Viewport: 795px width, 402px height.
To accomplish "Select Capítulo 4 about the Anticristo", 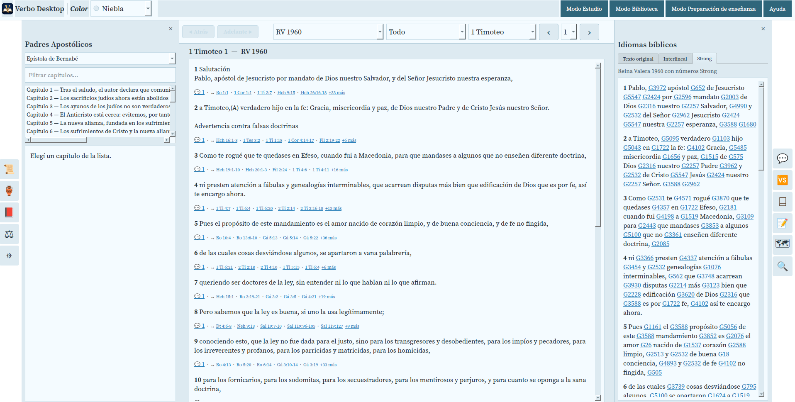I will (x=98, y=115).
